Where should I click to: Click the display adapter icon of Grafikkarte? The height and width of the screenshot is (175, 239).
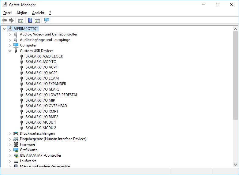point(16,150)
